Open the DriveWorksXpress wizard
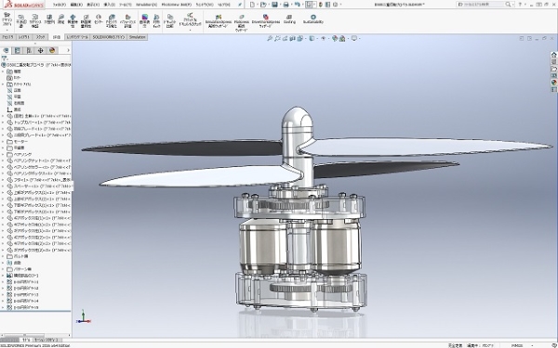This screenshot has width=558, height=348. point(265,21)
